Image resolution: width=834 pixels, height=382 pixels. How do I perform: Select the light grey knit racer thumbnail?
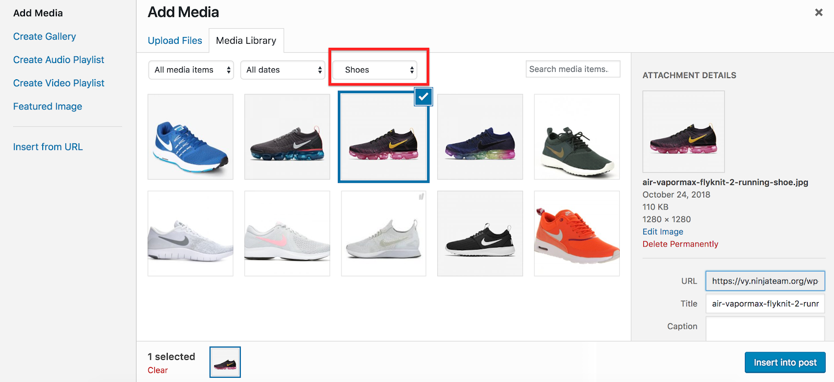click(x=384, y=233)
